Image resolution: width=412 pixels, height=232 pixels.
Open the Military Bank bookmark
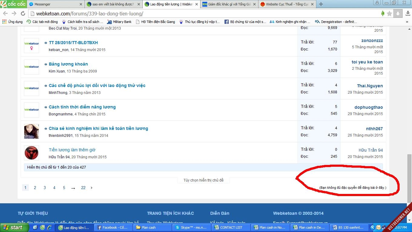(119, 22)
